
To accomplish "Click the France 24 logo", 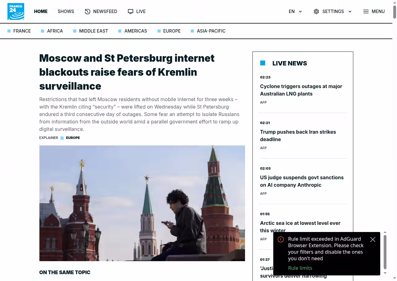I will coord(16,11).
